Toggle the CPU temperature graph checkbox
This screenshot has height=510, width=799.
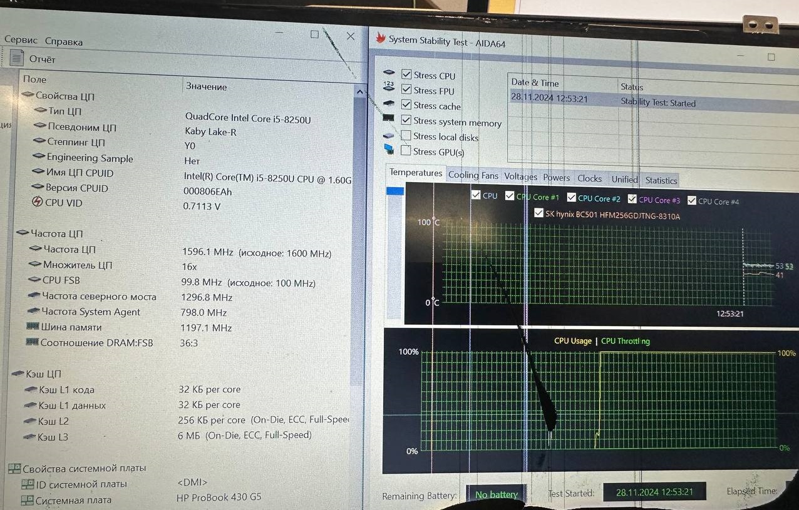click(476, 195)
